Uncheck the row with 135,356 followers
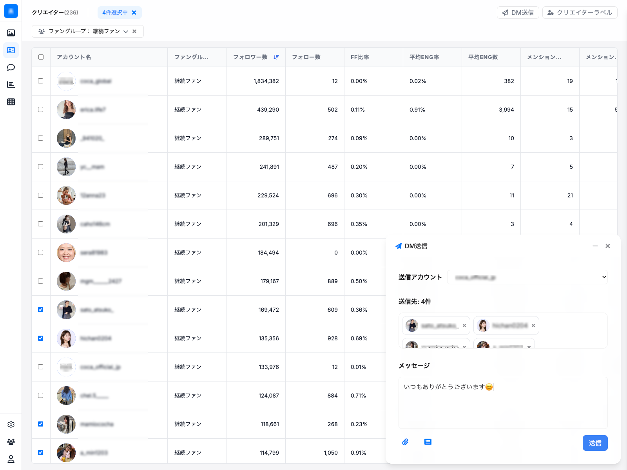The image size is (627, 470). pos(41,338)
